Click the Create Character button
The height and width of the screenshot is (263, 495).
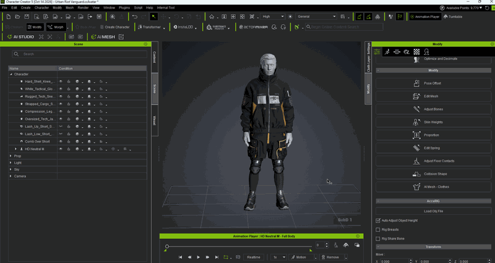pos(114,27)
